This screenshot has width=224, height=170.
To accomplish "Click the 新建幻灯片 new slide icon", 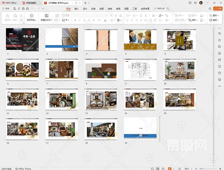I will [47, 16].
